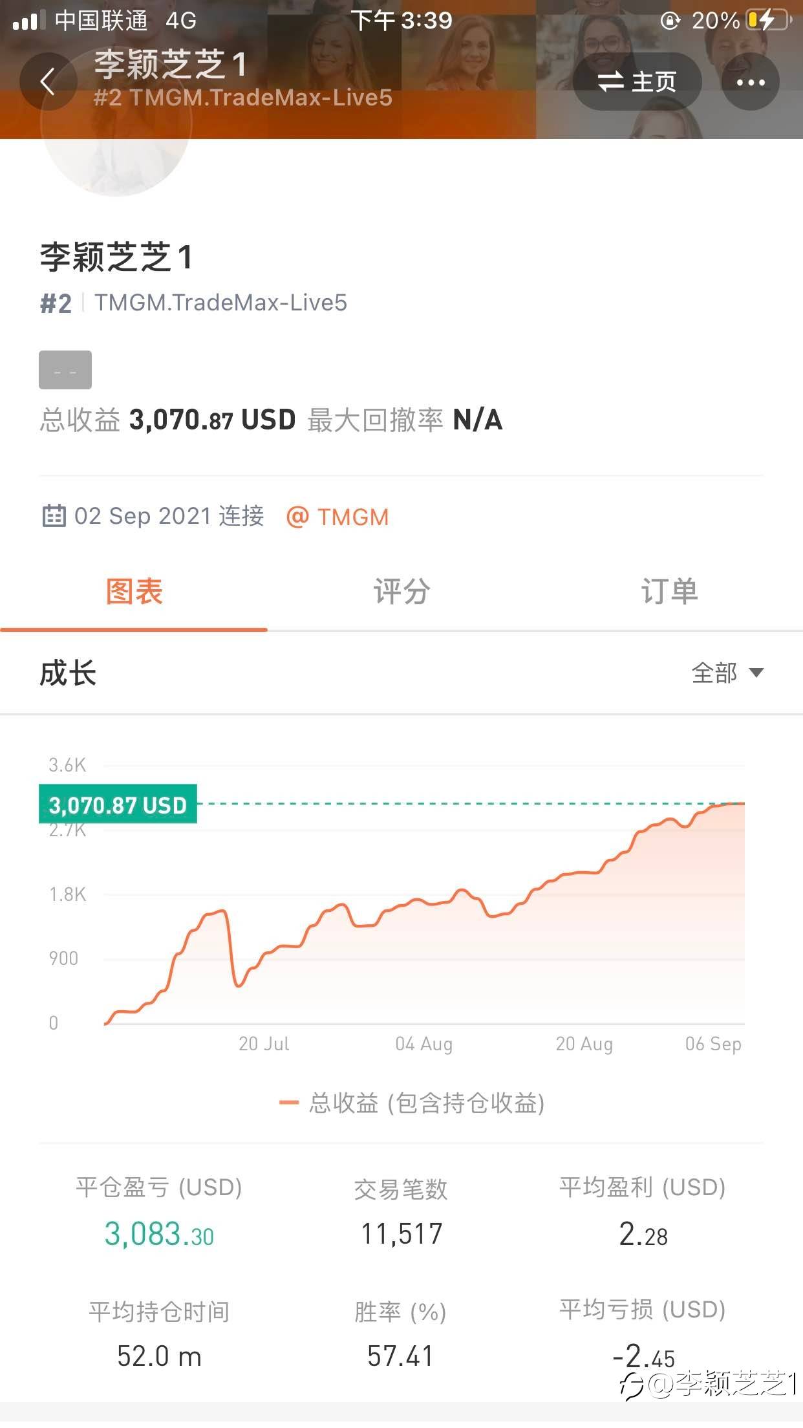Viewport: 803px width, 1428px height.
Task: Open the @ TMGM broker link
Action: tap(337, 517)
